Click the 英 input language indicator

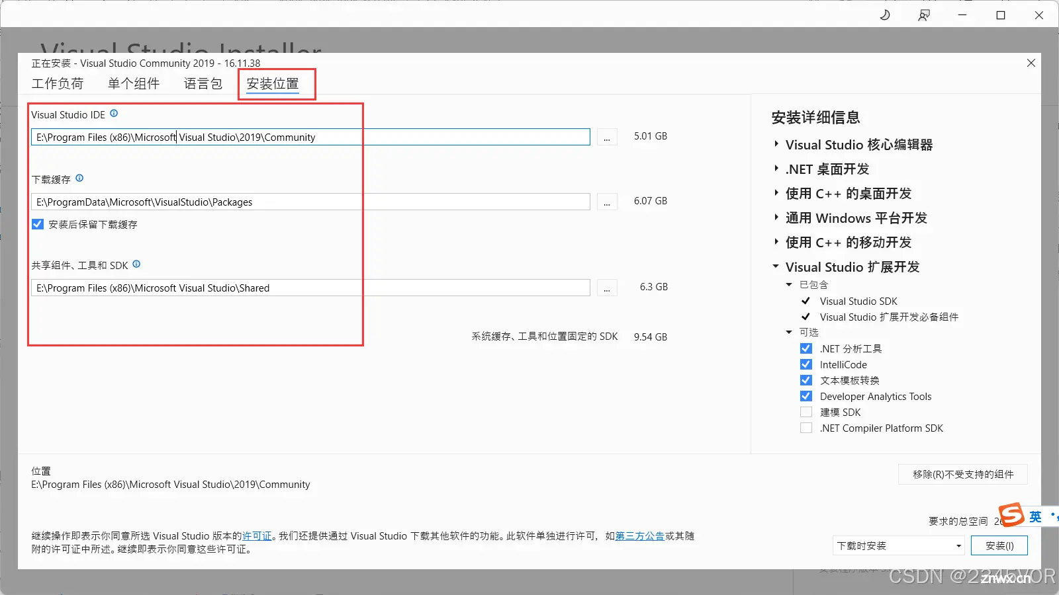click(1035, 516)
